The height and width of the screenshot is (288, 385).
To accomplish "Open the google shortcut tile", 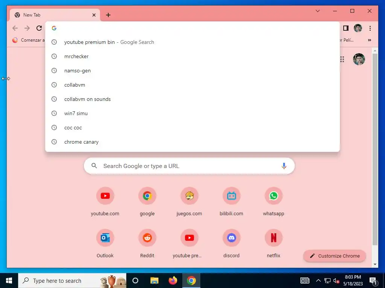I will 147,201.
